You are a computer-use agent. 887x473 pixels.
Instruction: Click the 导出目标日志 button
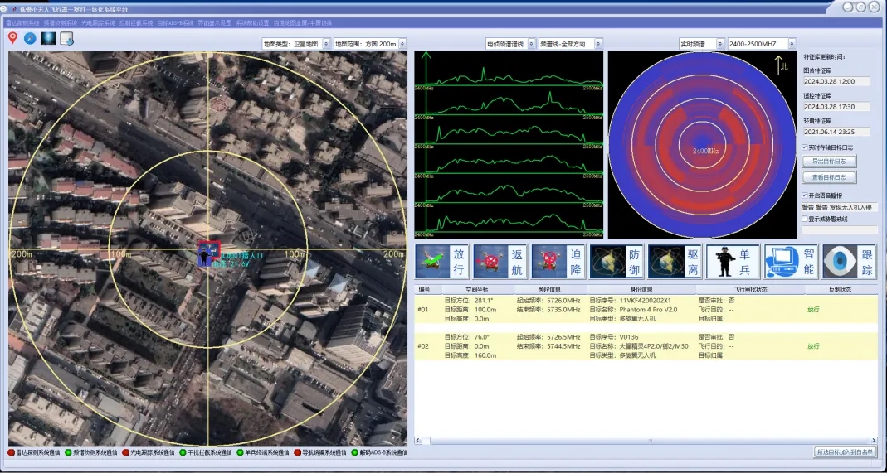click(x=829, y=162)
